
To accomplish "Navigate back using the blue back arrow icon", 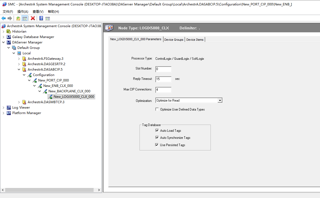I will (3, 18).
